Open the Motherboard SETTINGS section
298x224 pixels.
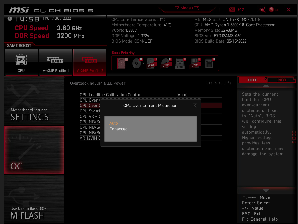point(34,101)
